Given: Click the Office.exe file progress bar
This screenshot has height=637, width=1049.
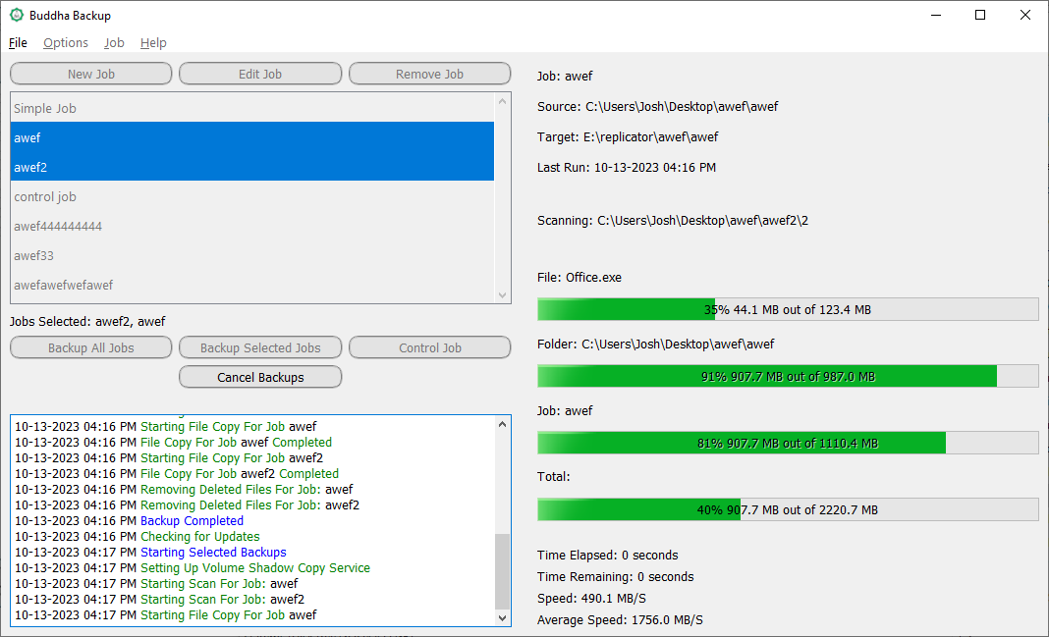Looking at the screenshot, I should coord(788,309).
